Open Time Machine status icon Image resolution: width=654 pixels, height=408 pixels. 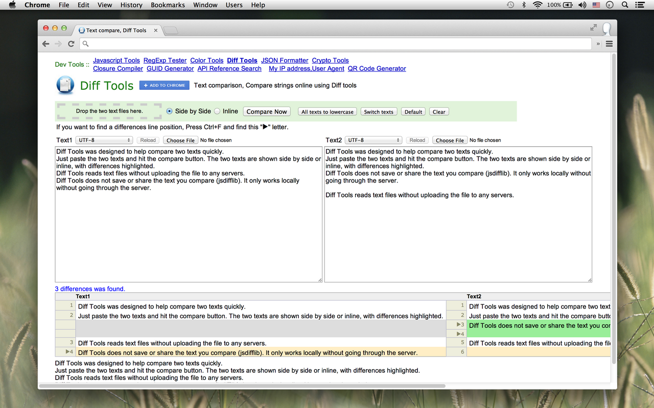510,5
